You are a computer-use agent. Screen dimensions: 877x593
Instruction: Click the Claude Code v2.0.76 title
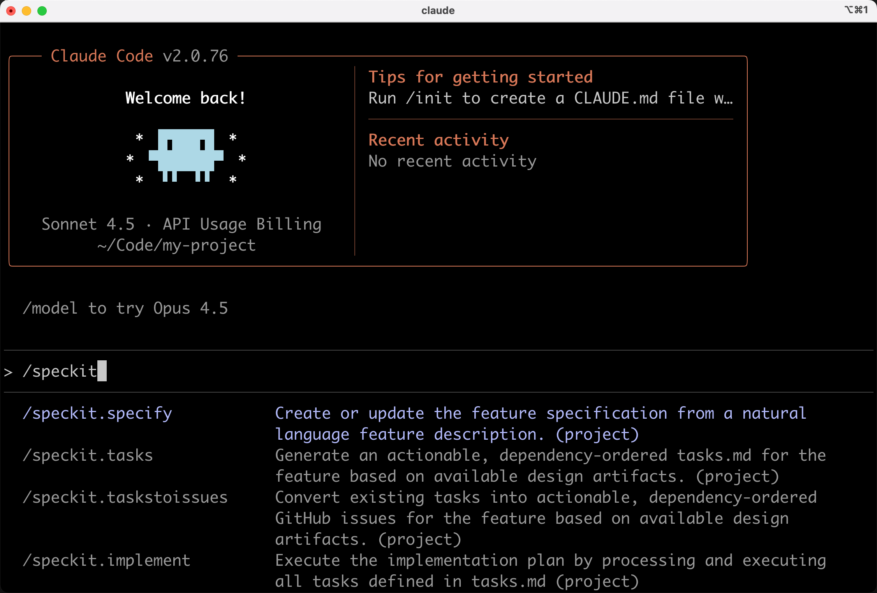click(x=139, y=56)
